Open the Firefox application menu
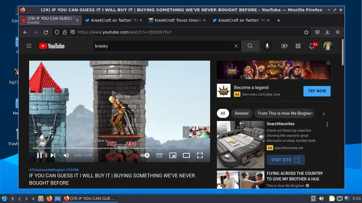 tap(338, 32)
